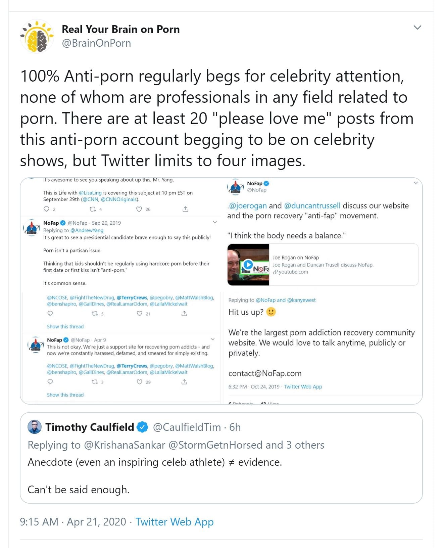
Task: Like the NoFap reply to AndrewYang
Action: tap(139, 314)
